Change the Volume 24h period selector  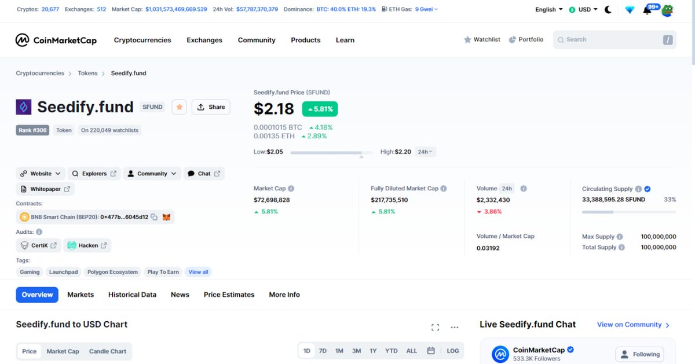coord(507,189)
